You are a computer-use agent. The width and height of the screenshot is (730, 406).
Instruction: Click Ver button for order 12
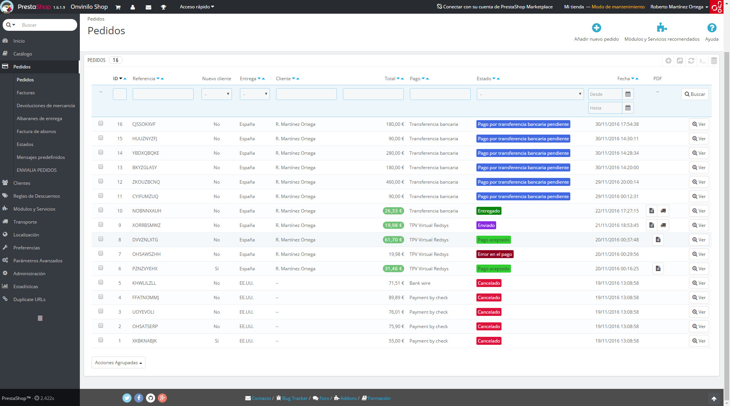[x=699, y=182]
